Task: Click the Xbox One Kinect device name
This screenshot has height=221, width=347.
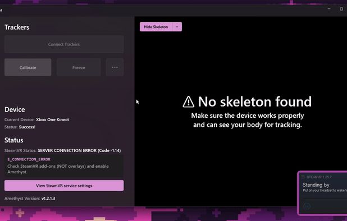Action: point(52,119)
